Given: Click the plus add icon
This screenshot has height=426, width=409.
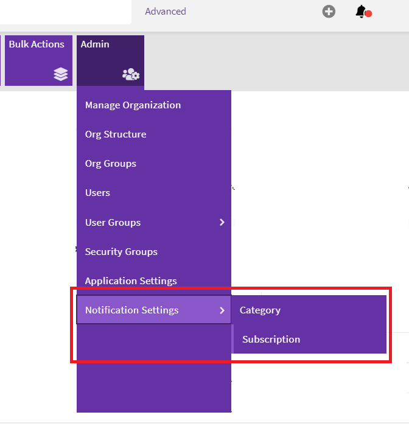Looking at the screenshot, I should click(329, 12).
